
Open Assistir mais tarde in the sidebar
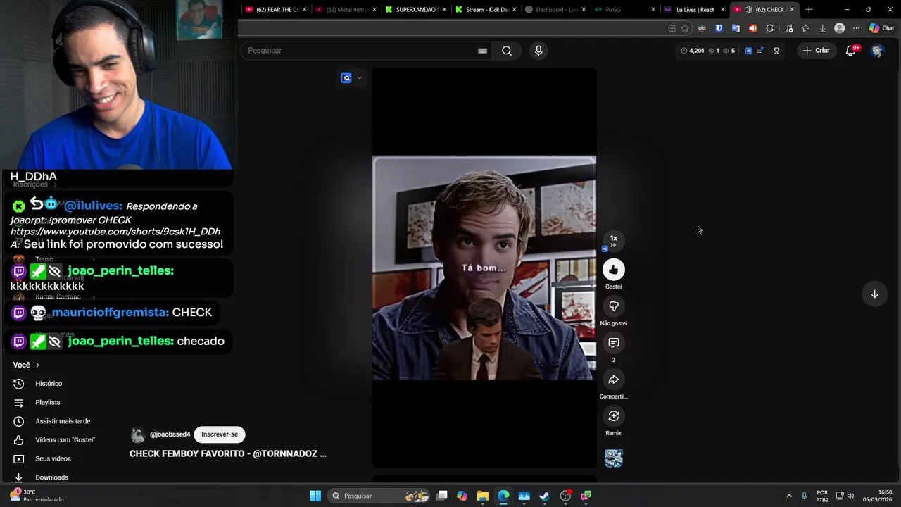[63, 421]
